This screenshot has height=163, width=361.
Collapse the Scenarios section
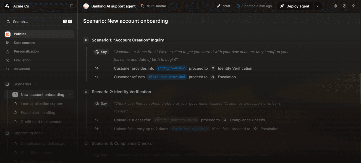coord(35,84)
